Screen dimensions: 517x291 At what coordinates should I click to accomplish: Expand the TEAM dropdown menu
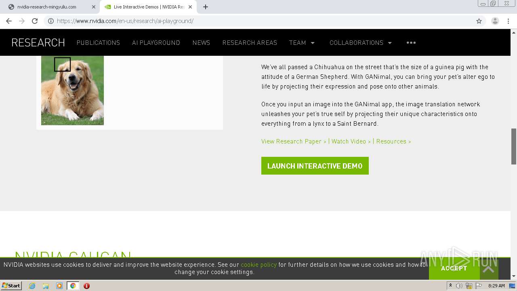point(302,42)
